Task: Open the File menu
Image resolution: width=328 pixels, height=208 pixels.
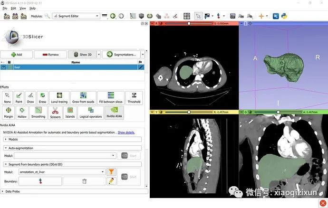Action: point(5,9)
